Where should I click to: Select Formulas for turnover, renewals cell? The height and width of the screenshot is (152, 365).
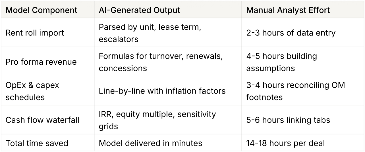point(168,62)
